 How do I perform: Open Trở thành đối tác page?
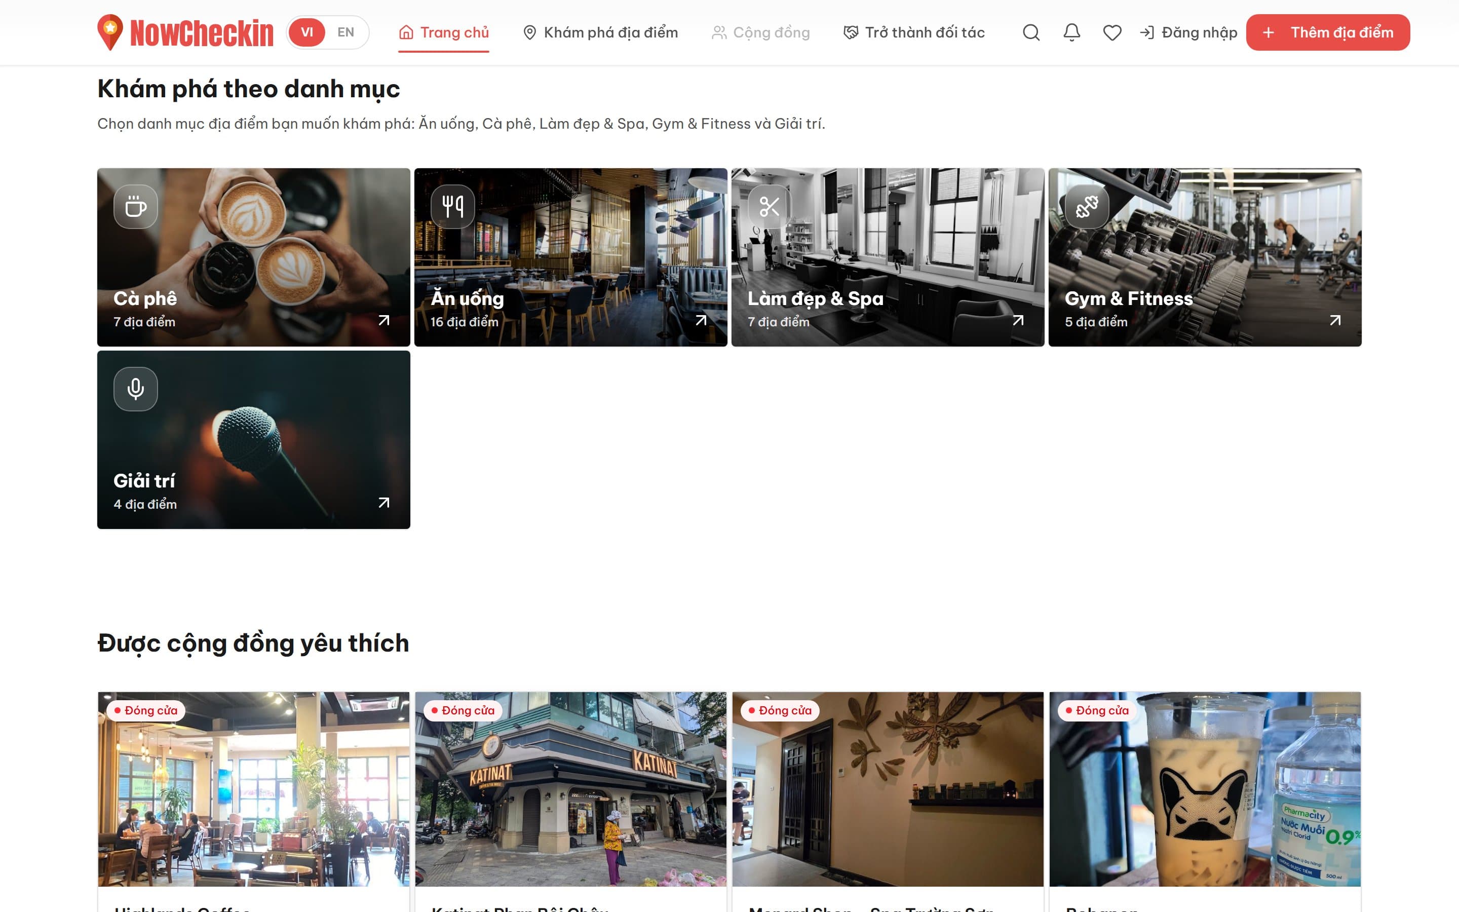tap(914, 32)
